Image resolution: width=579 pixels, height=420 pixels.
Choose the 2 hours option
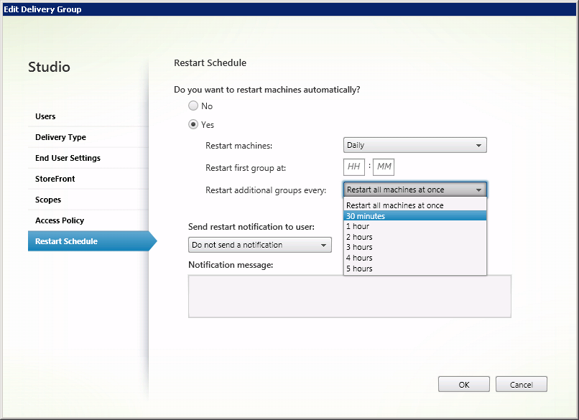pos(414,237)
